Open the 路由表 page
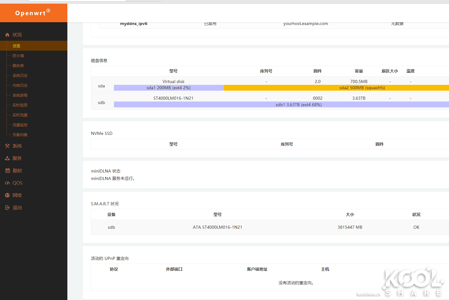Screen dimensions: 449x300 click(18, 66)
